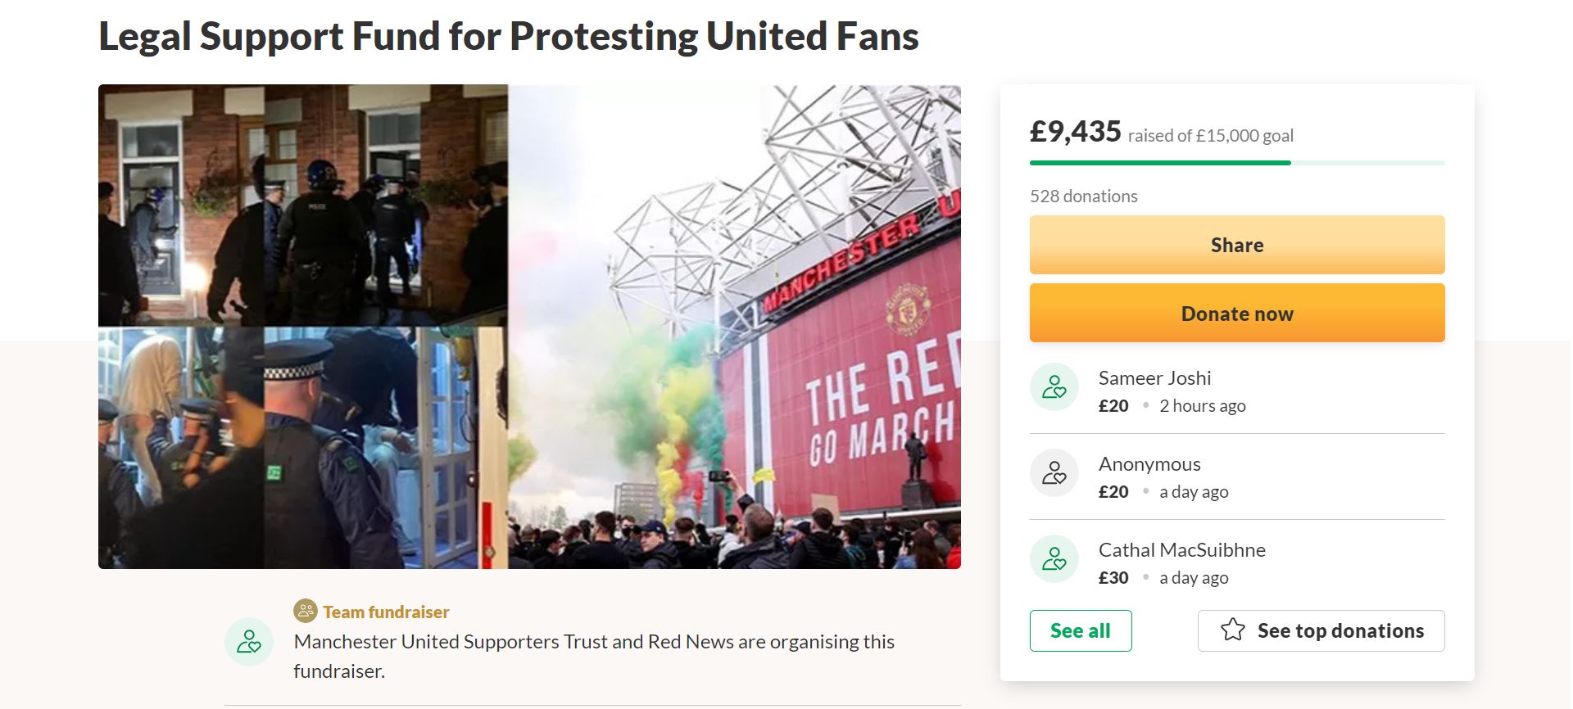Click the Team fundraiser label
1573x709 pixels.
pyautogui.click(x=386, y=612)
